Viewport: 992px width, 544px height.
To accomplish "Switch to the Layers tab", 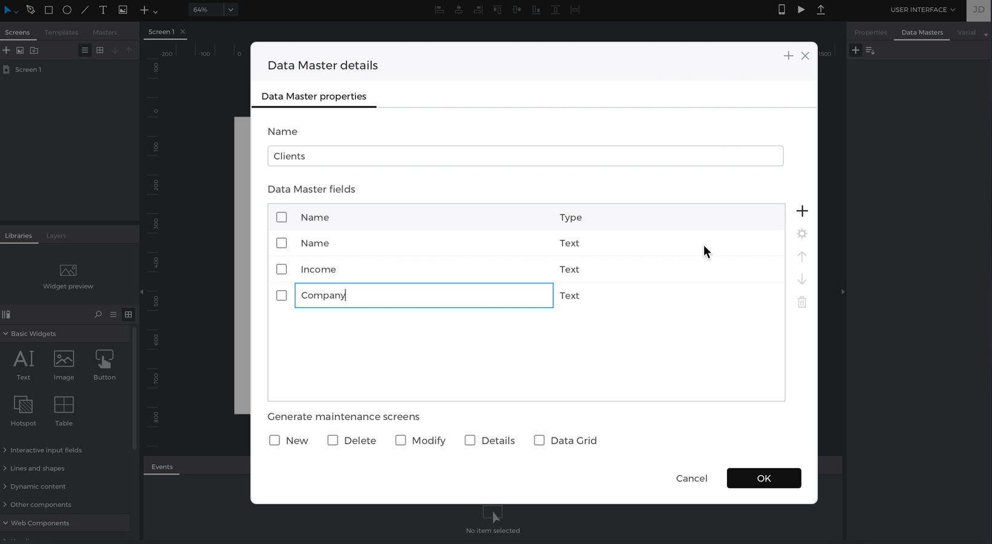I will pyautogui.click(x=56, y=236).
